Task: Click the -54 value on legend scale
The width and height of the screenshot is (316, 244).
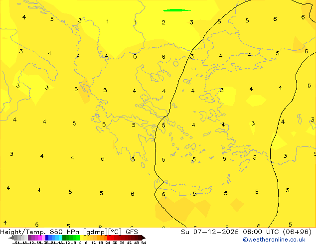Action: coord(16,243)
